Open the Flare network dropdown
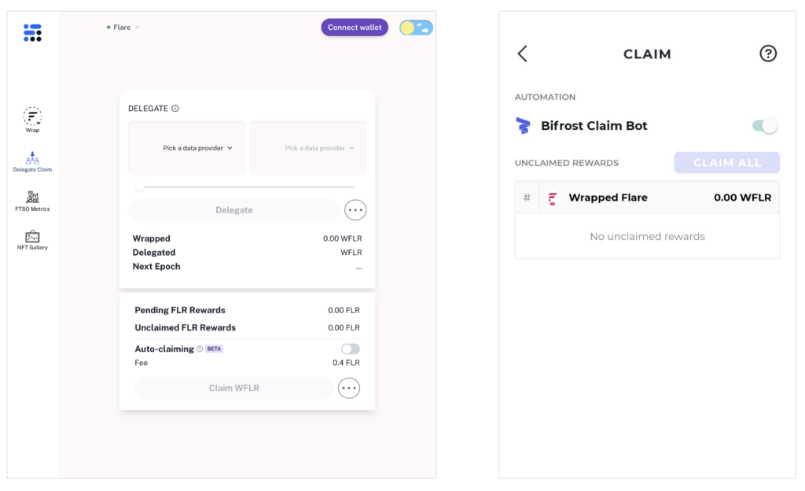 pyautogui.click(x=123, y=28)
